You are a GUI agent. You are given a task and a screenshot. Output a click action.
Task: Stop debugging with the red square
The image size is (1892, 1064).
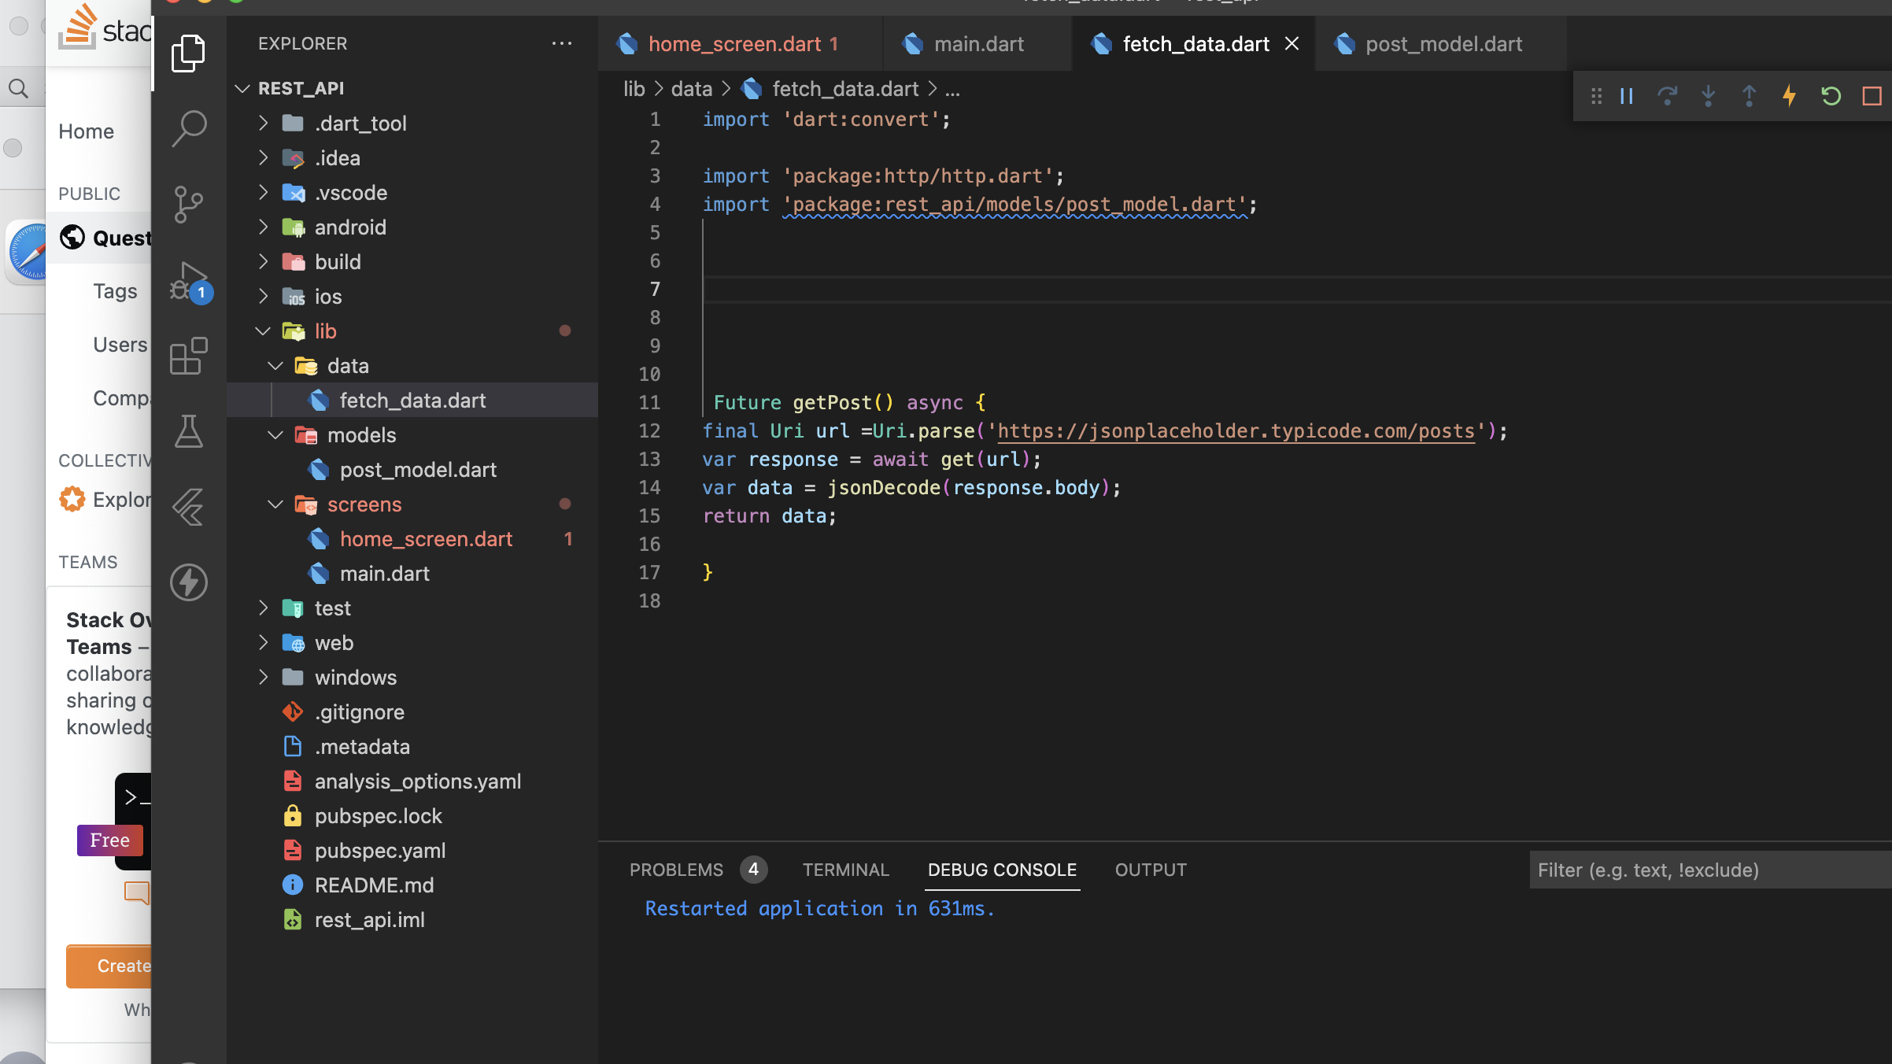pyautogui.click(x=1872, y=96)
